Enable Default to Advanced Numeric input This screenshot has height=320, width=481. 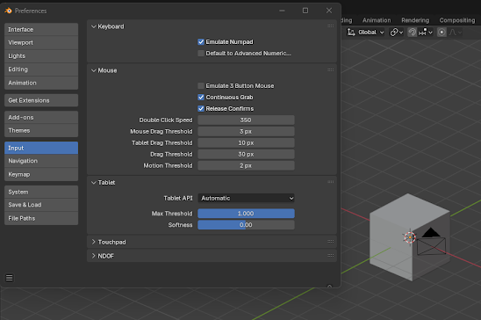201,54
